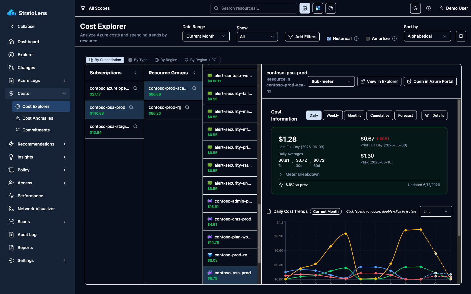
Task: Enable the Amortize checkbox
Action: [x=368, y=39]
